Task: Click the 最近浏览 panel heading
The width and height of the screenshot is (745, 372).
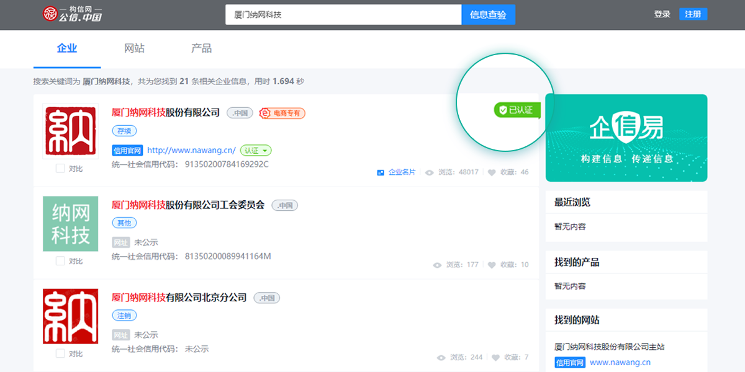Action: click(572, 202)
